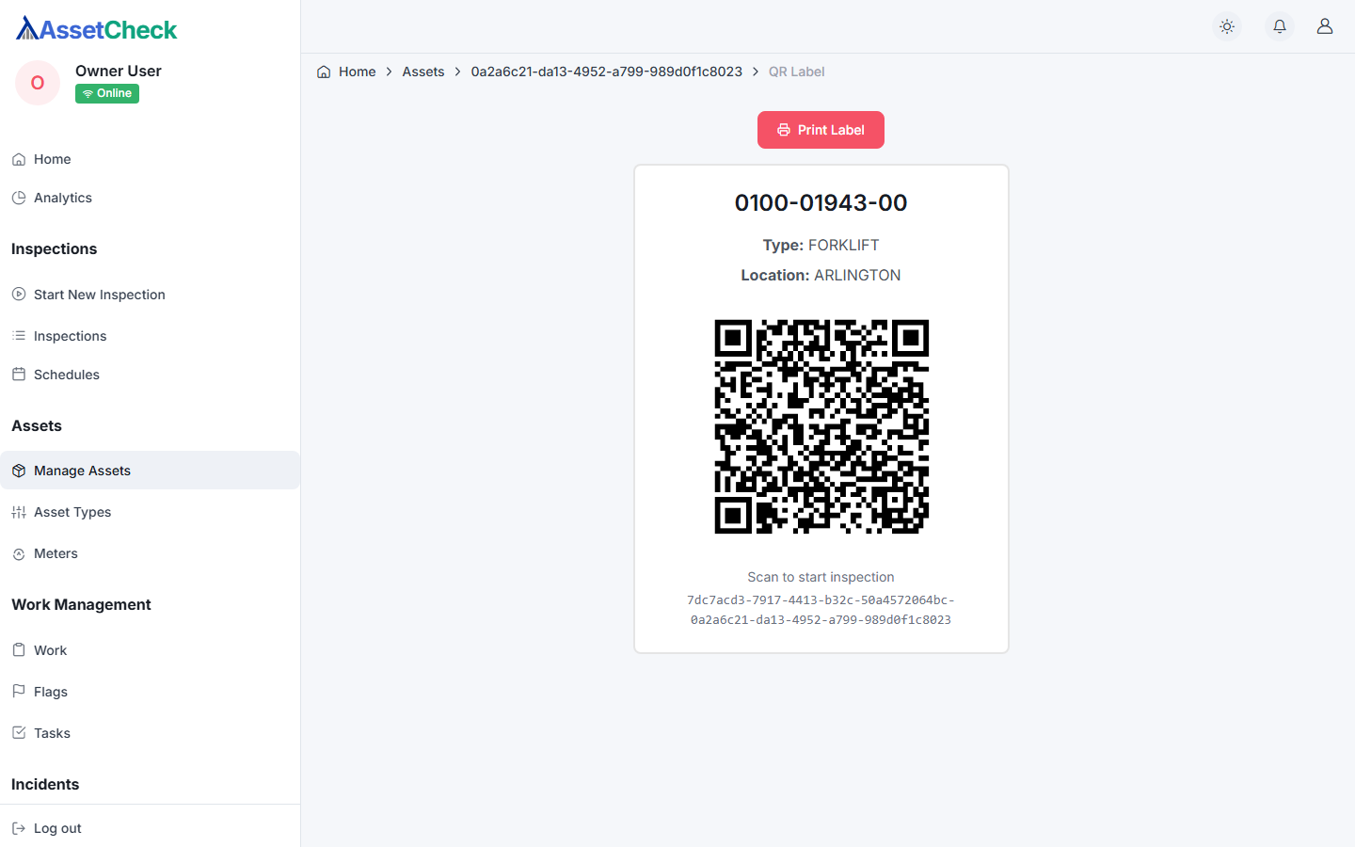Toggle the light/dark theme sun icon
The image size is (1355, 847).
tap(1227, 26)
